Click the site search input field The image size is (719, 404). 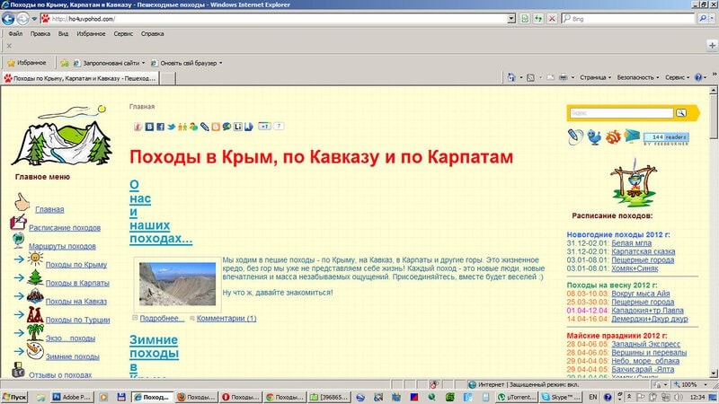[x=621, y=113]
